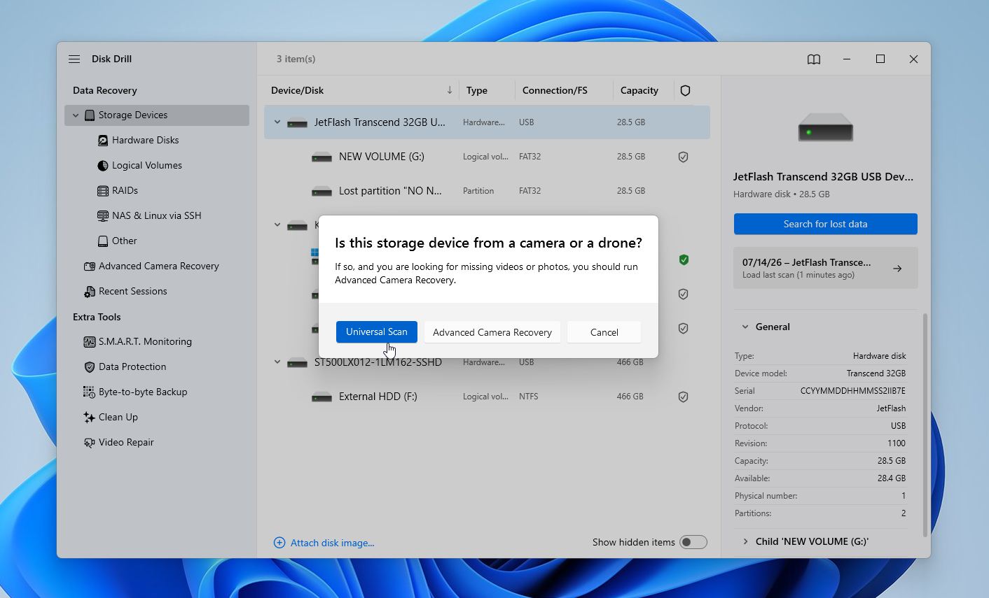Click the protection shield column header icon
The height and width of the screenshot is (598, 989).
[685, 90]
